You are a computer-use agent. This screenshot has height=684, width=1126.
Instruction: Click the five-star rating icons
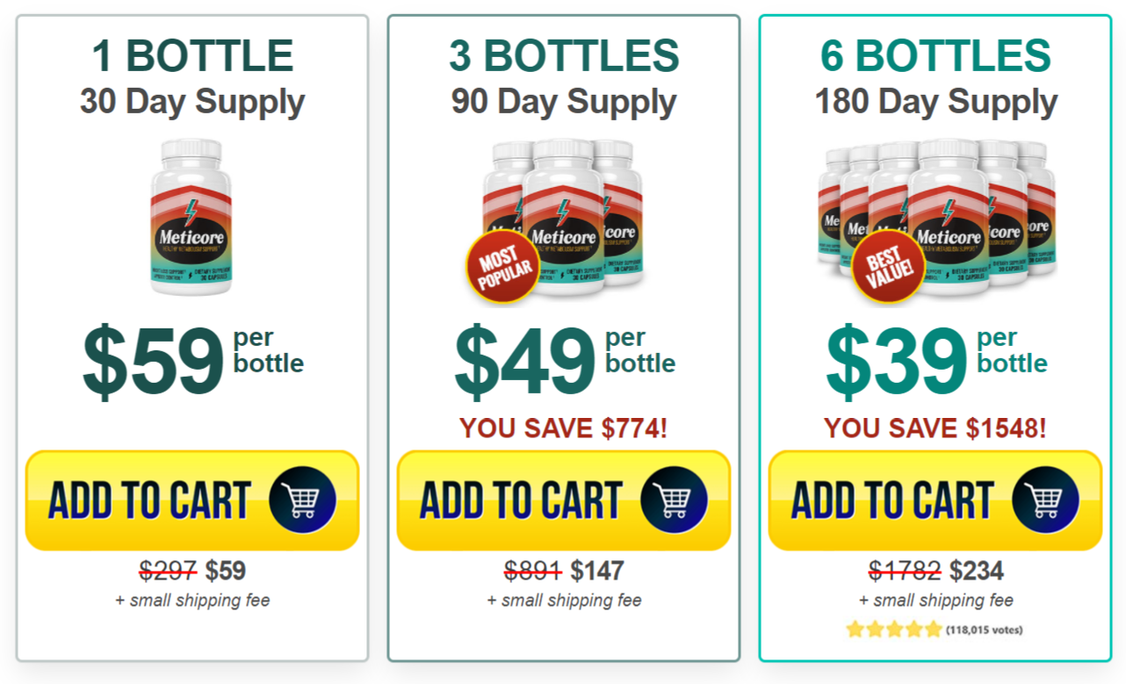[x=894, y=630]
